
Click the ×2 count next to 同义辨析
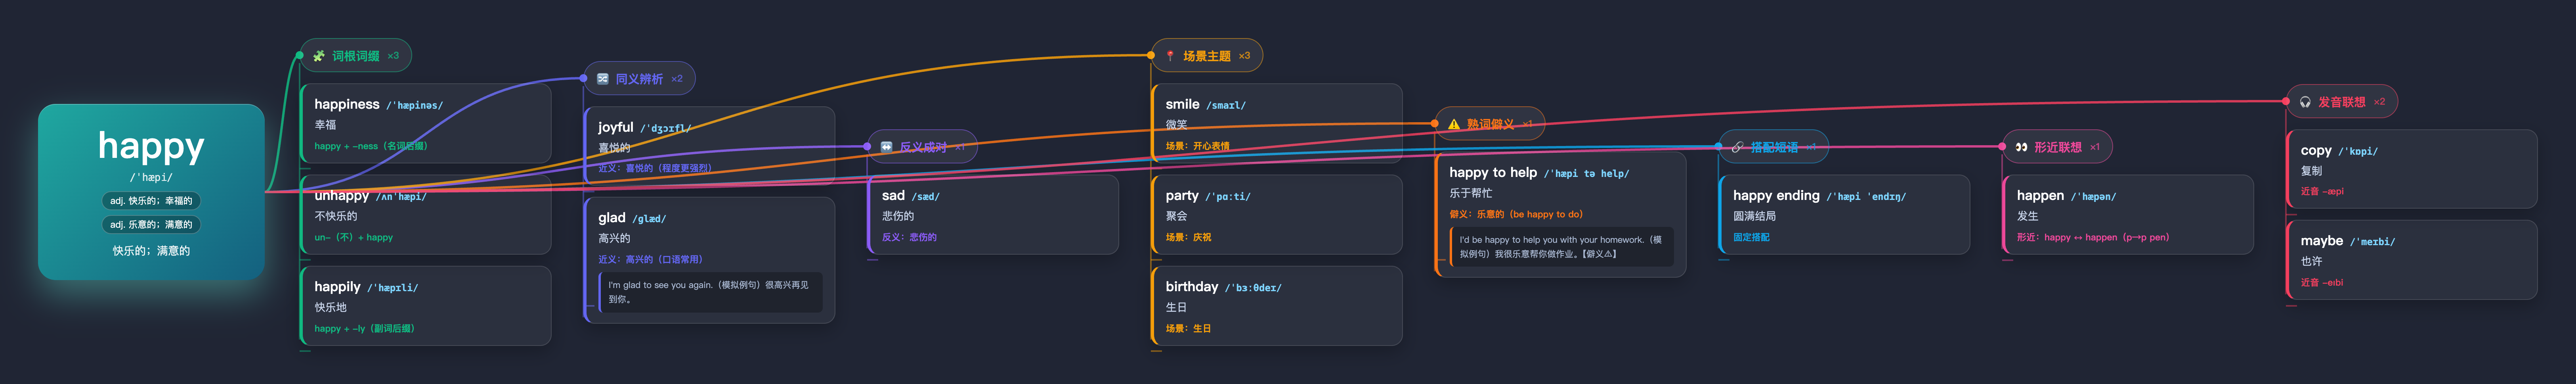coord(677,79)
